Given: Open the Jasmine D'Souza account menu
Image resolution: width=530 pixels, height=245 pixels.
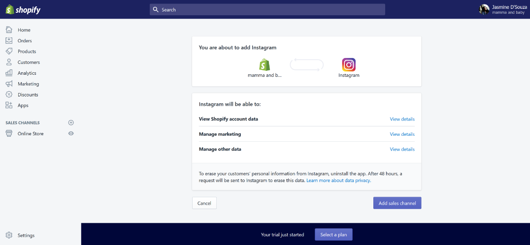Looking at the screenshot, I should [502, 9].
